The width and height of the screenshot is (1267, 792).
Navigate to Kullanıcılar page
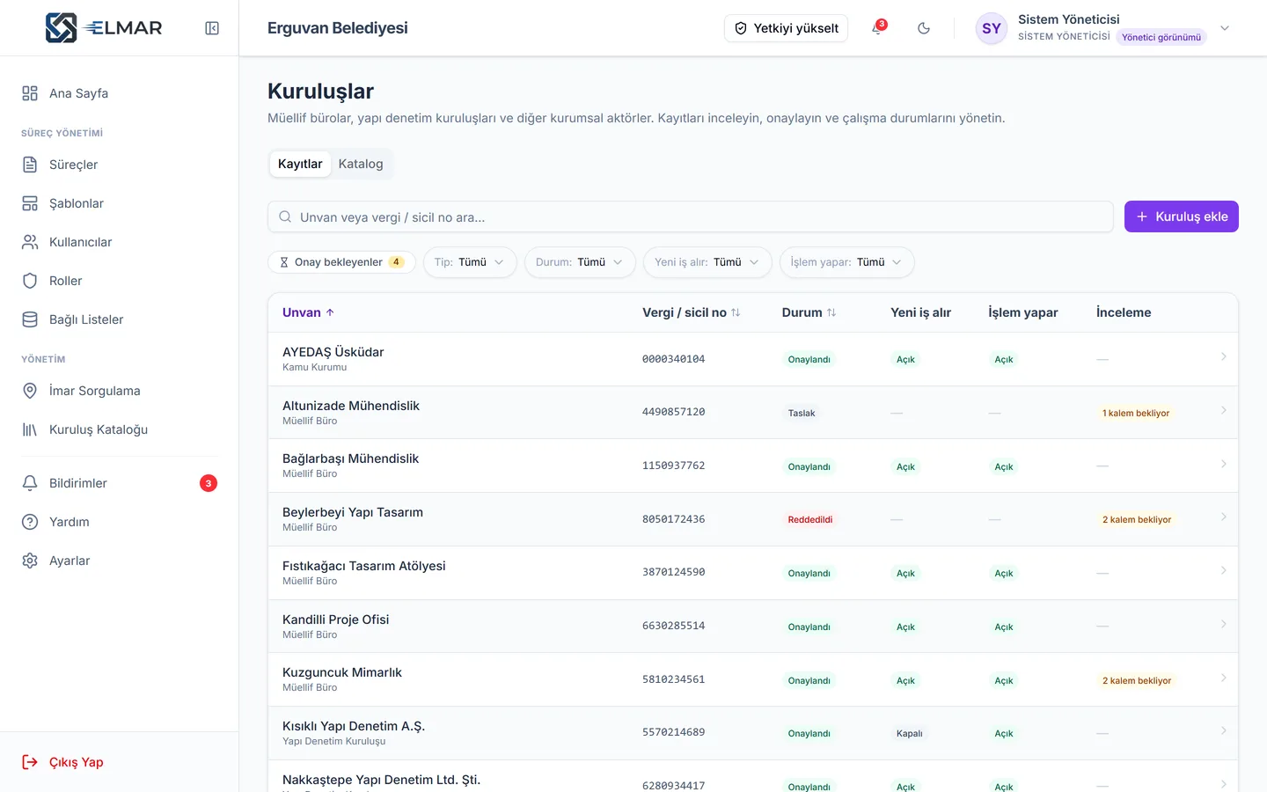pyautogui.click(x=119, y=242)
